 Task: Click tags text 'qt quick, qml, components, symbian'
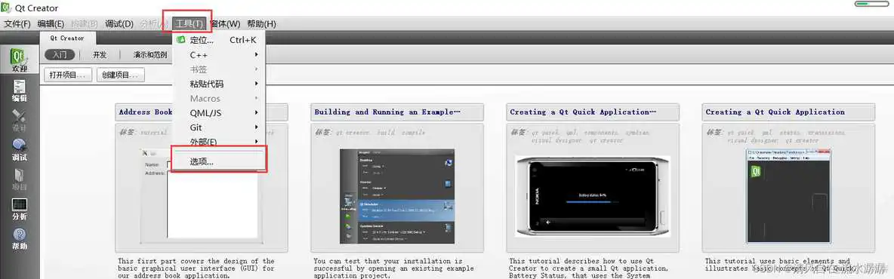(590, 132)
